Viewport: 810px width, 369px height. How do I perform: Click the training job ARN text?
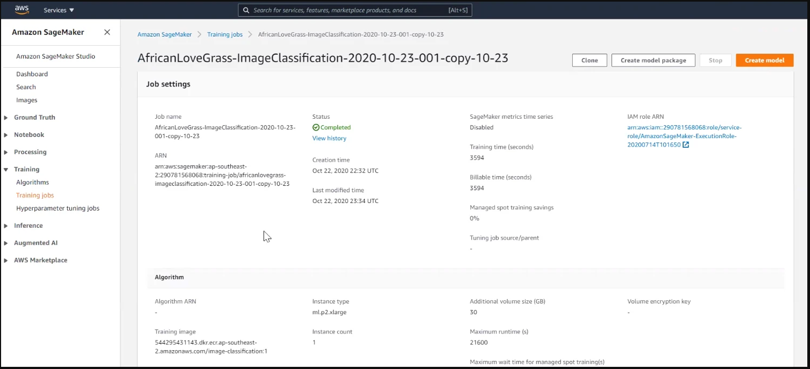pos(222,175)
